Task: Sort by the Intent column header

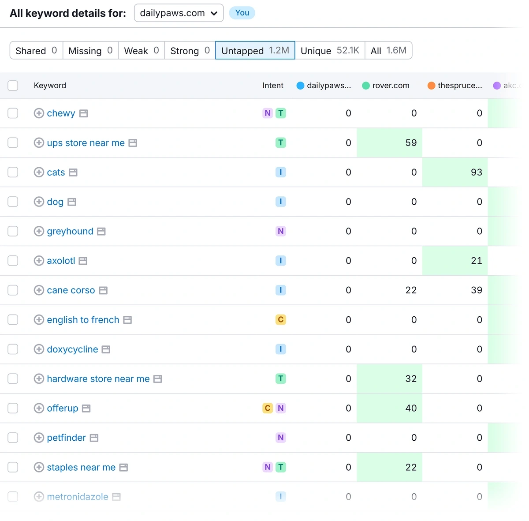Action: pos(273,86)
